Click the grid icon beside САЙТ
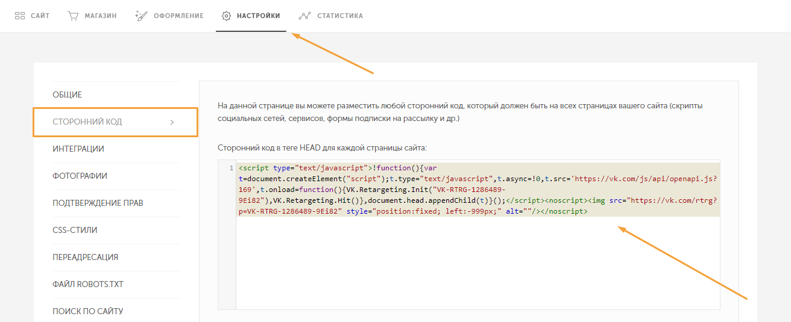This screenshot has width=791, height=322. tap(20, 16)
